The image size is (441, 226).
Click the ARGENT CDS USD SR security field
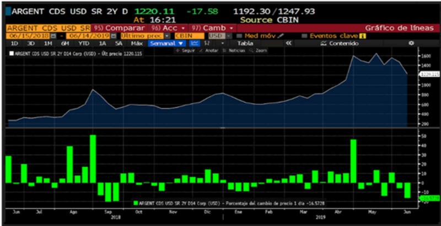pyautogui.click(x=48, y=27)
